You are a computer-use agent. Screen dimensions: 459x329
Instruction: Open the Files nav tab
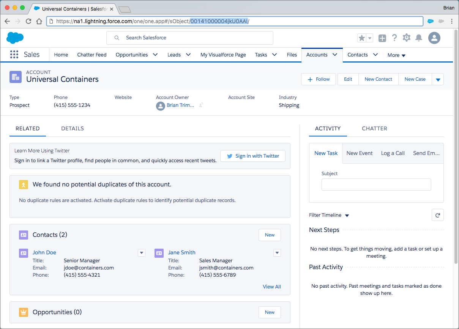click(292, 55)
